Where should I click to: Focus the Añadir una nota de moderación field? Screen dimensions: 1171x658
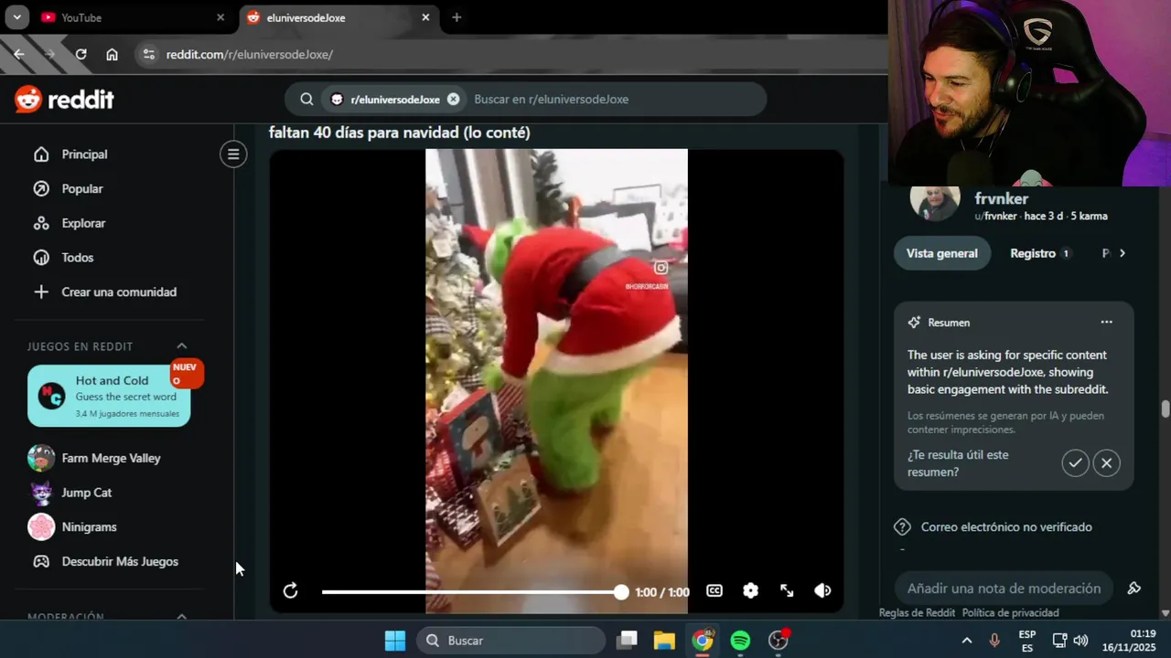1004,589
